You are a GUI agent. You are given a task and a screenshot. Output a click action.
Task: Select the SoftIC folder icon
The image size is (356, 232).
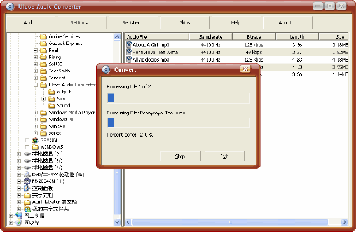point(43,64)
